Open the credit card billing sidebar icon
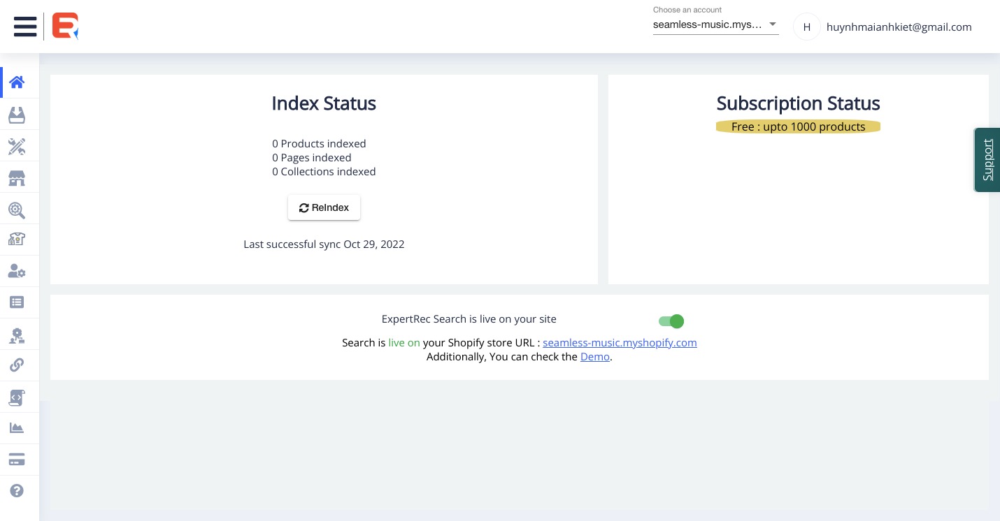 tap(17, 460)
